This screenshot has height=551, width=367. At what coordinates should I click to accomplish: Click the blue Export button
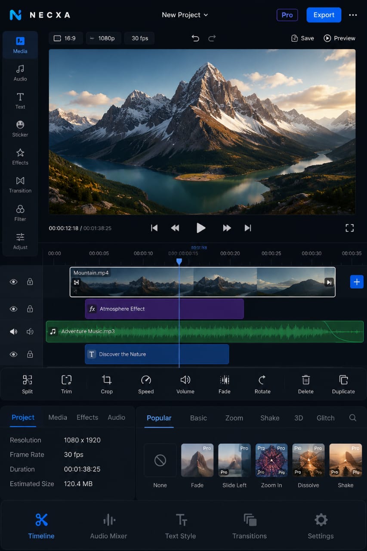pos(324,15)
